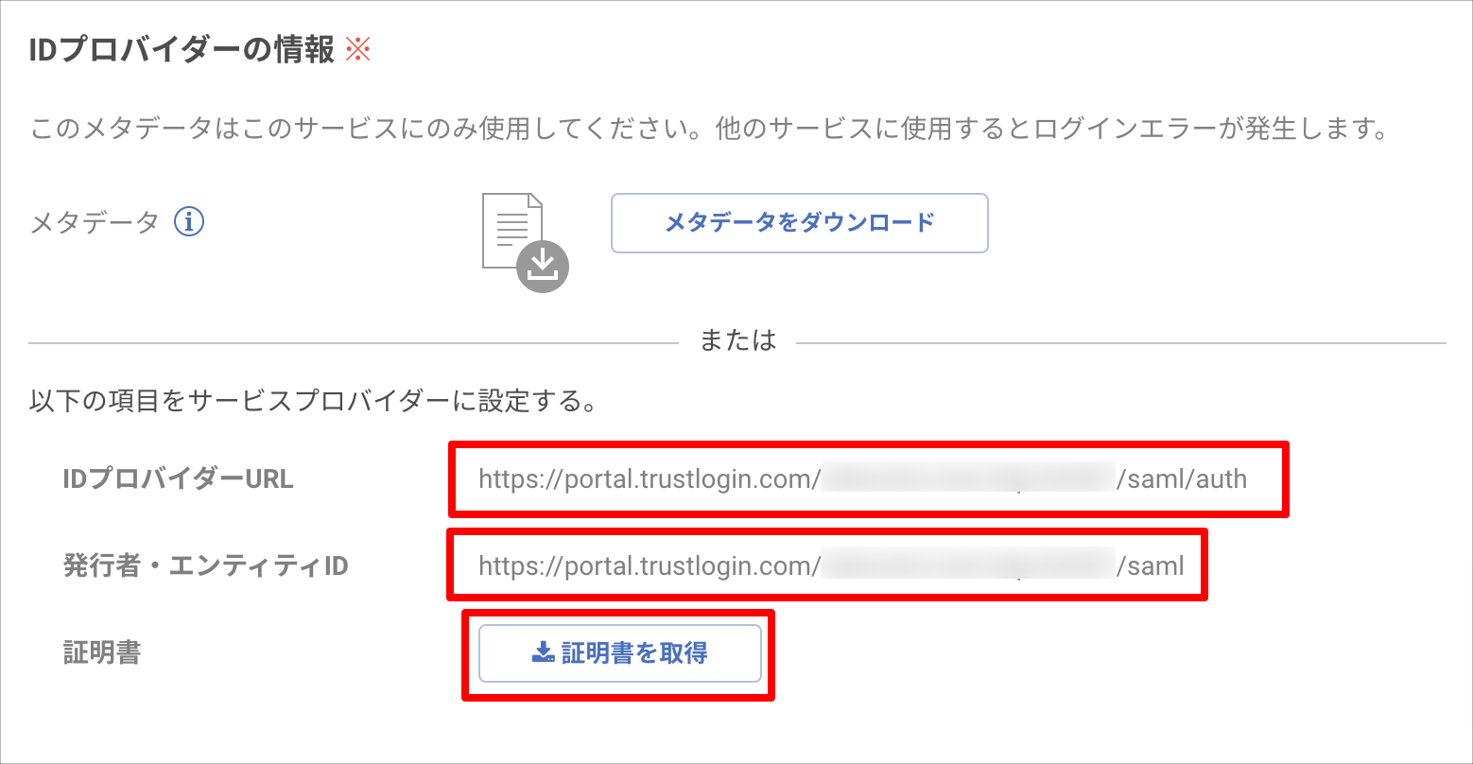Select the IDプロバイダーURL value field
This screenshot has height=764, width=1473.
869,479
